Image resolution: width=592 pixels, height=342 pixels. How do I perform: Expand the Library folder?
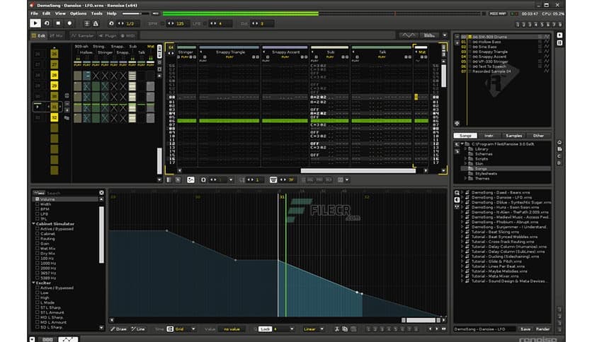(x=465, y=149)
